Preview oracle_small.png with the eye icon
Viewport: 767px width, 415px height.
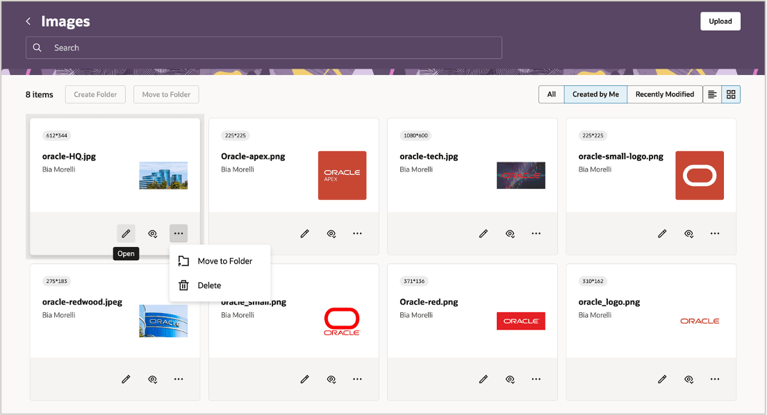pyautogui.click(x=331, y=380)
